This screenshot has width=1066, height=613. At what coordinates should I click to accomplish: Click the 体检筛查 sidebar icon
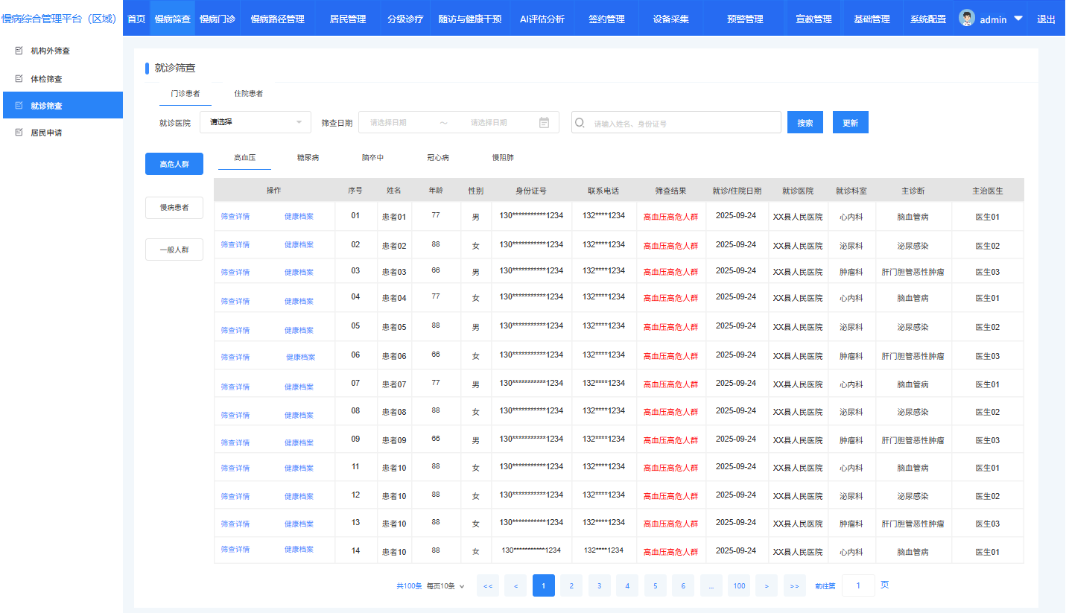(x=19, y=78)
